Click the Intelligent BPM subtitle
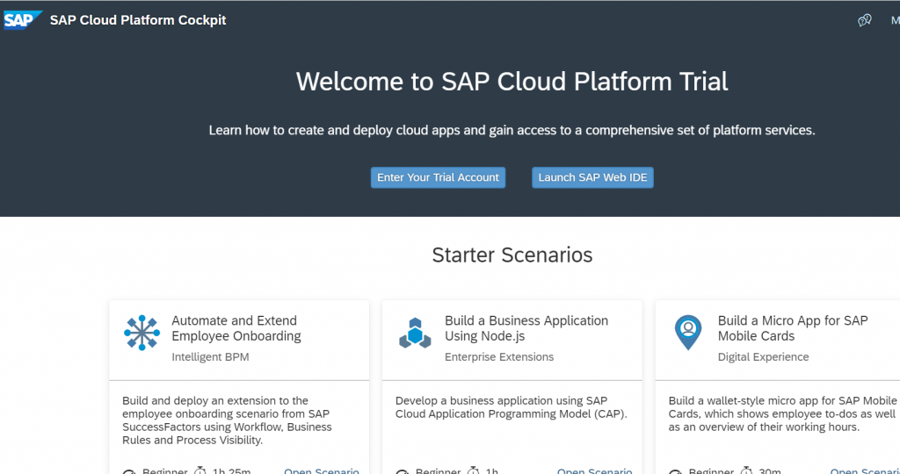This screenshot has height=474, width=900. click(x=210, y=357)
